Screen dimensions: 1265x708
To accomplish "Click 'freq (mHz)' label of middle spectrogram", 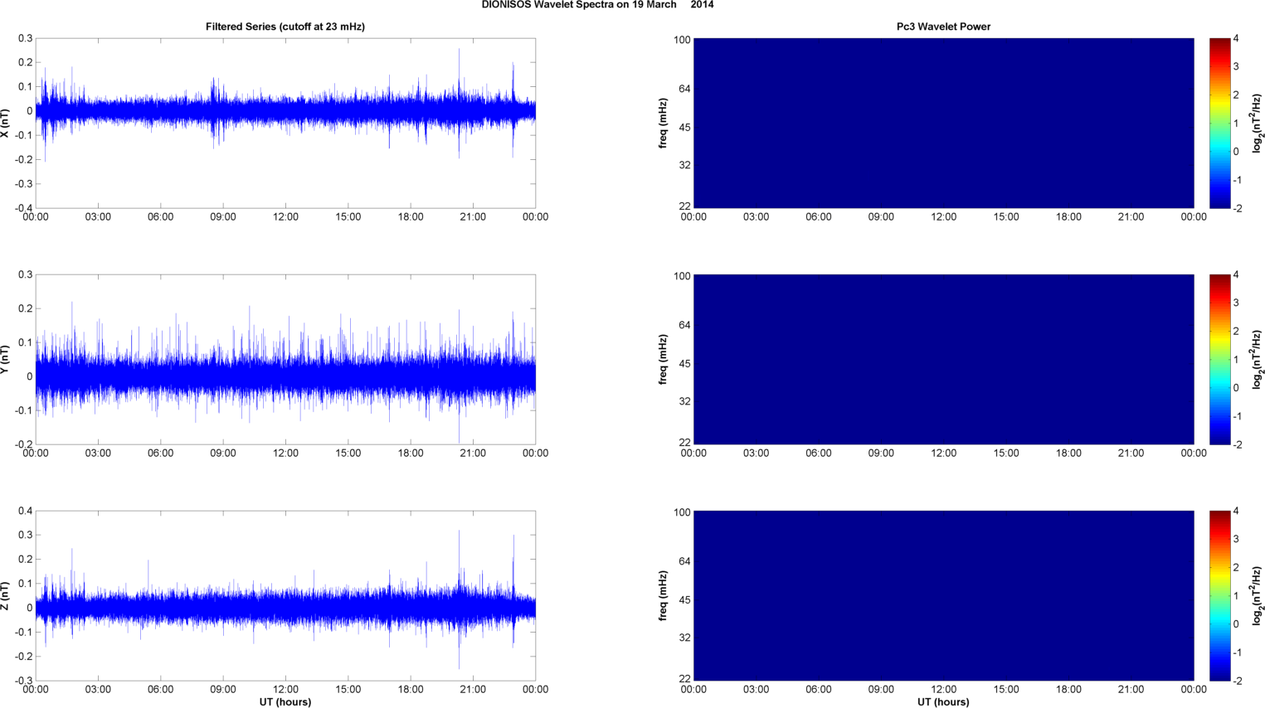I will click(x=664, y=360).
